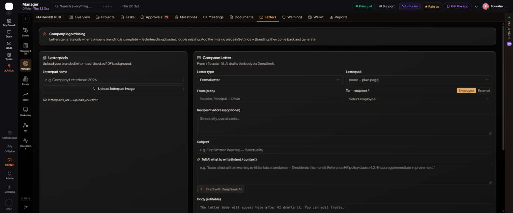Click the Get the app button
Screen dimensions: 513x213
457,6
